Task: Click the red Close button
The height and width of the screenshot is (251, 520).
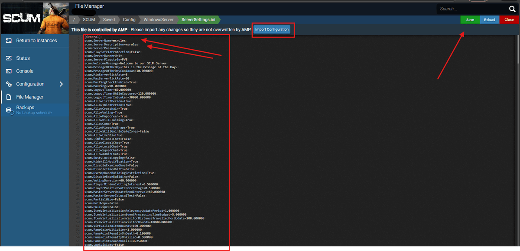Action: [509, 19]
